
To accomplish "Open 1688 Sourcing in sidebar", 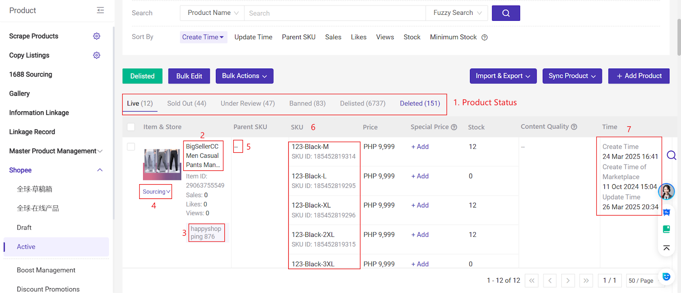I will click(x=31, y=74).
